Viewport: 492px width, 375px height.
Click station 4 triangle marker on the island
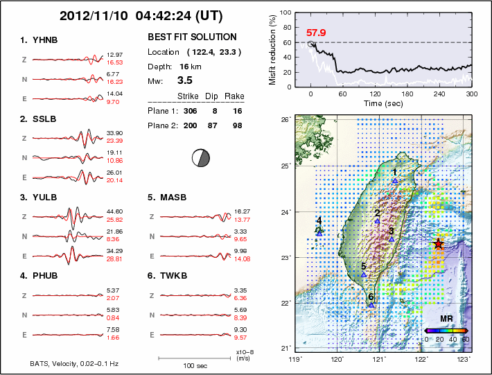tap(319, 234)
